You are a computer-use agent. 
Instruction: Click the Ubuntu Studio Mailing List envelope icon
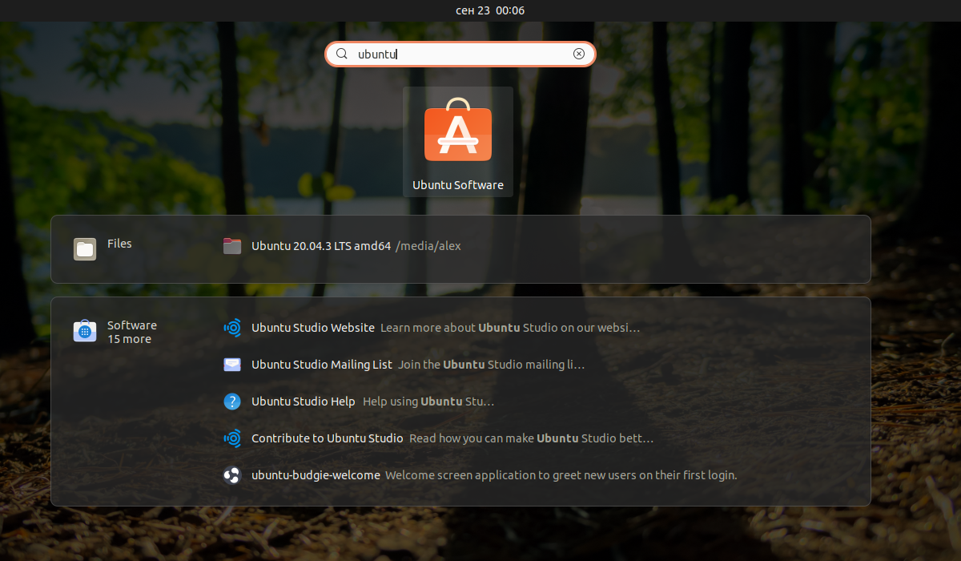point(232,365)
